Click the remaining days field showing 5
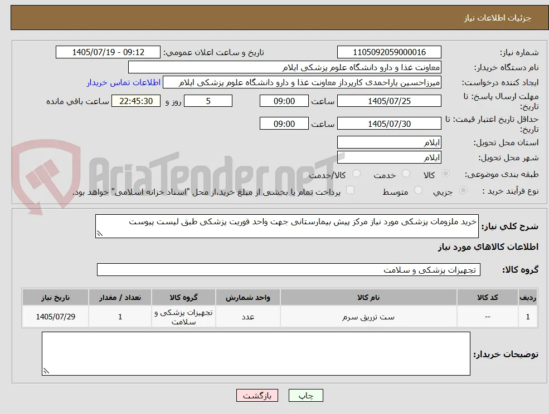 [x=208, y=101]
